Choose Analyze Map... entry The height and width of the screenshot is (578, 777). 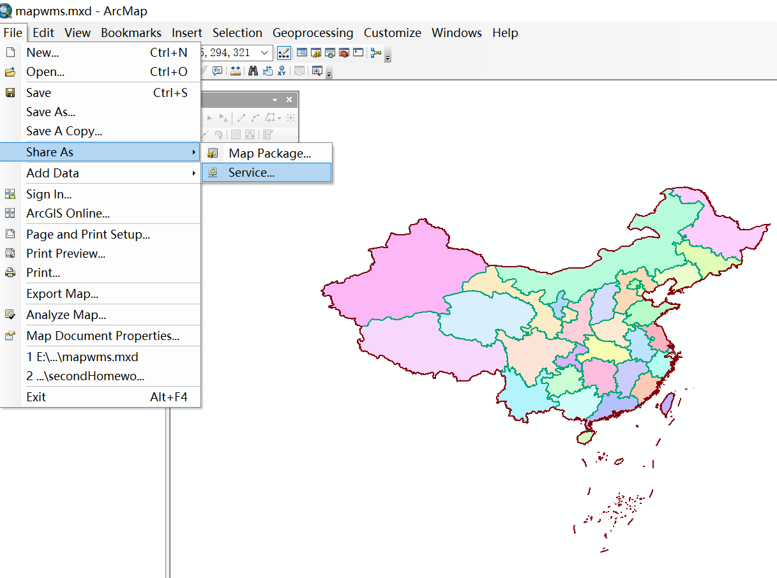coord(101,315)
